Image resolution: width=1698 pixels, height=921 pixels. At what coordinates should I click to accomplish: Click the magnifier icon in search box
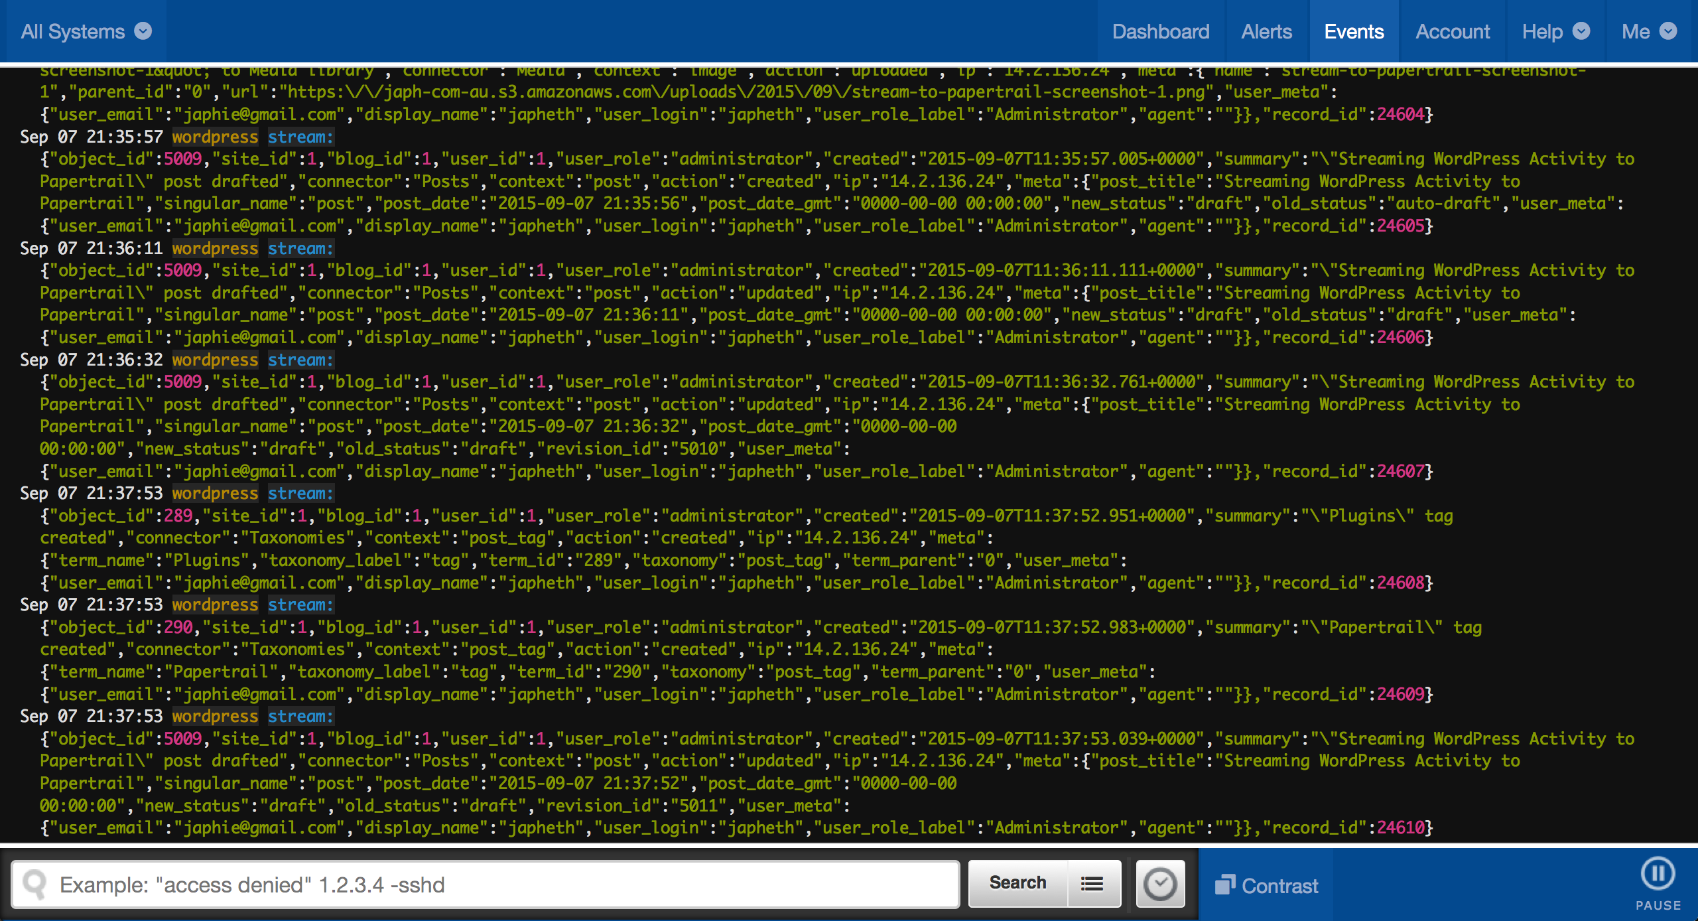34,885
